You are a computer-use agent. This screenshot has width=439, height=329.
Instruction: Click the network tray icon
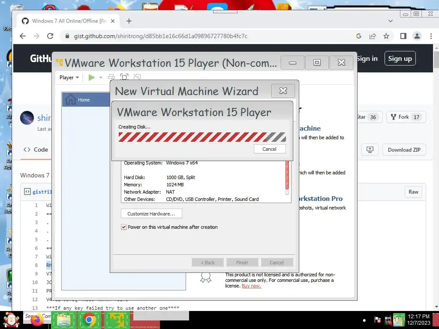[x=388, y=320]
